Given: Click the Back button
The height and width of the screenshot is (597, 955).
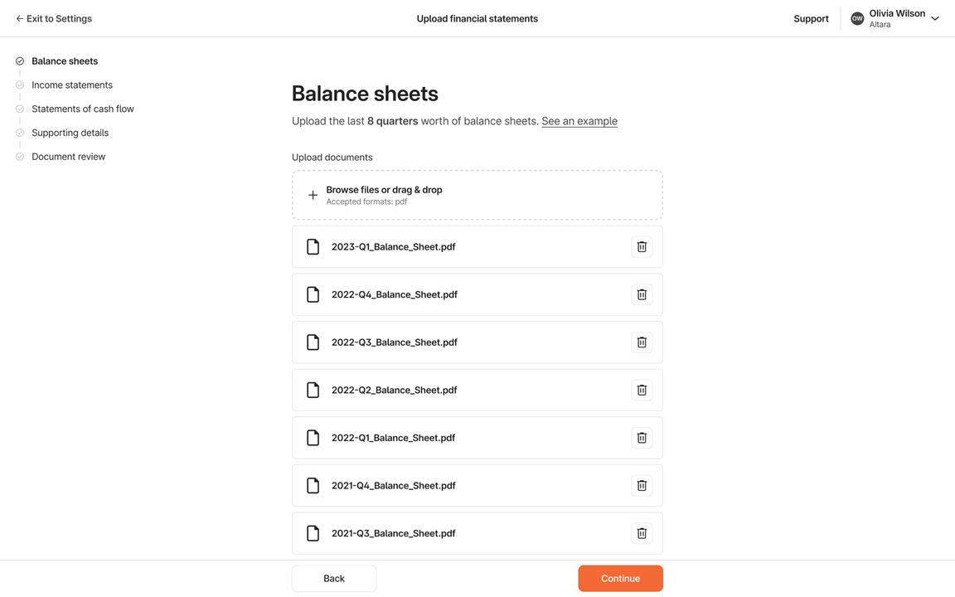Looking at the screenshot, I should click(x=334, y=579).
